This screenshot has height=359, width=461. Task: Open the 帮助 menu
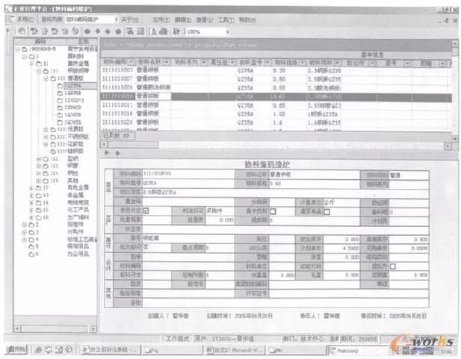pos(247,20)
